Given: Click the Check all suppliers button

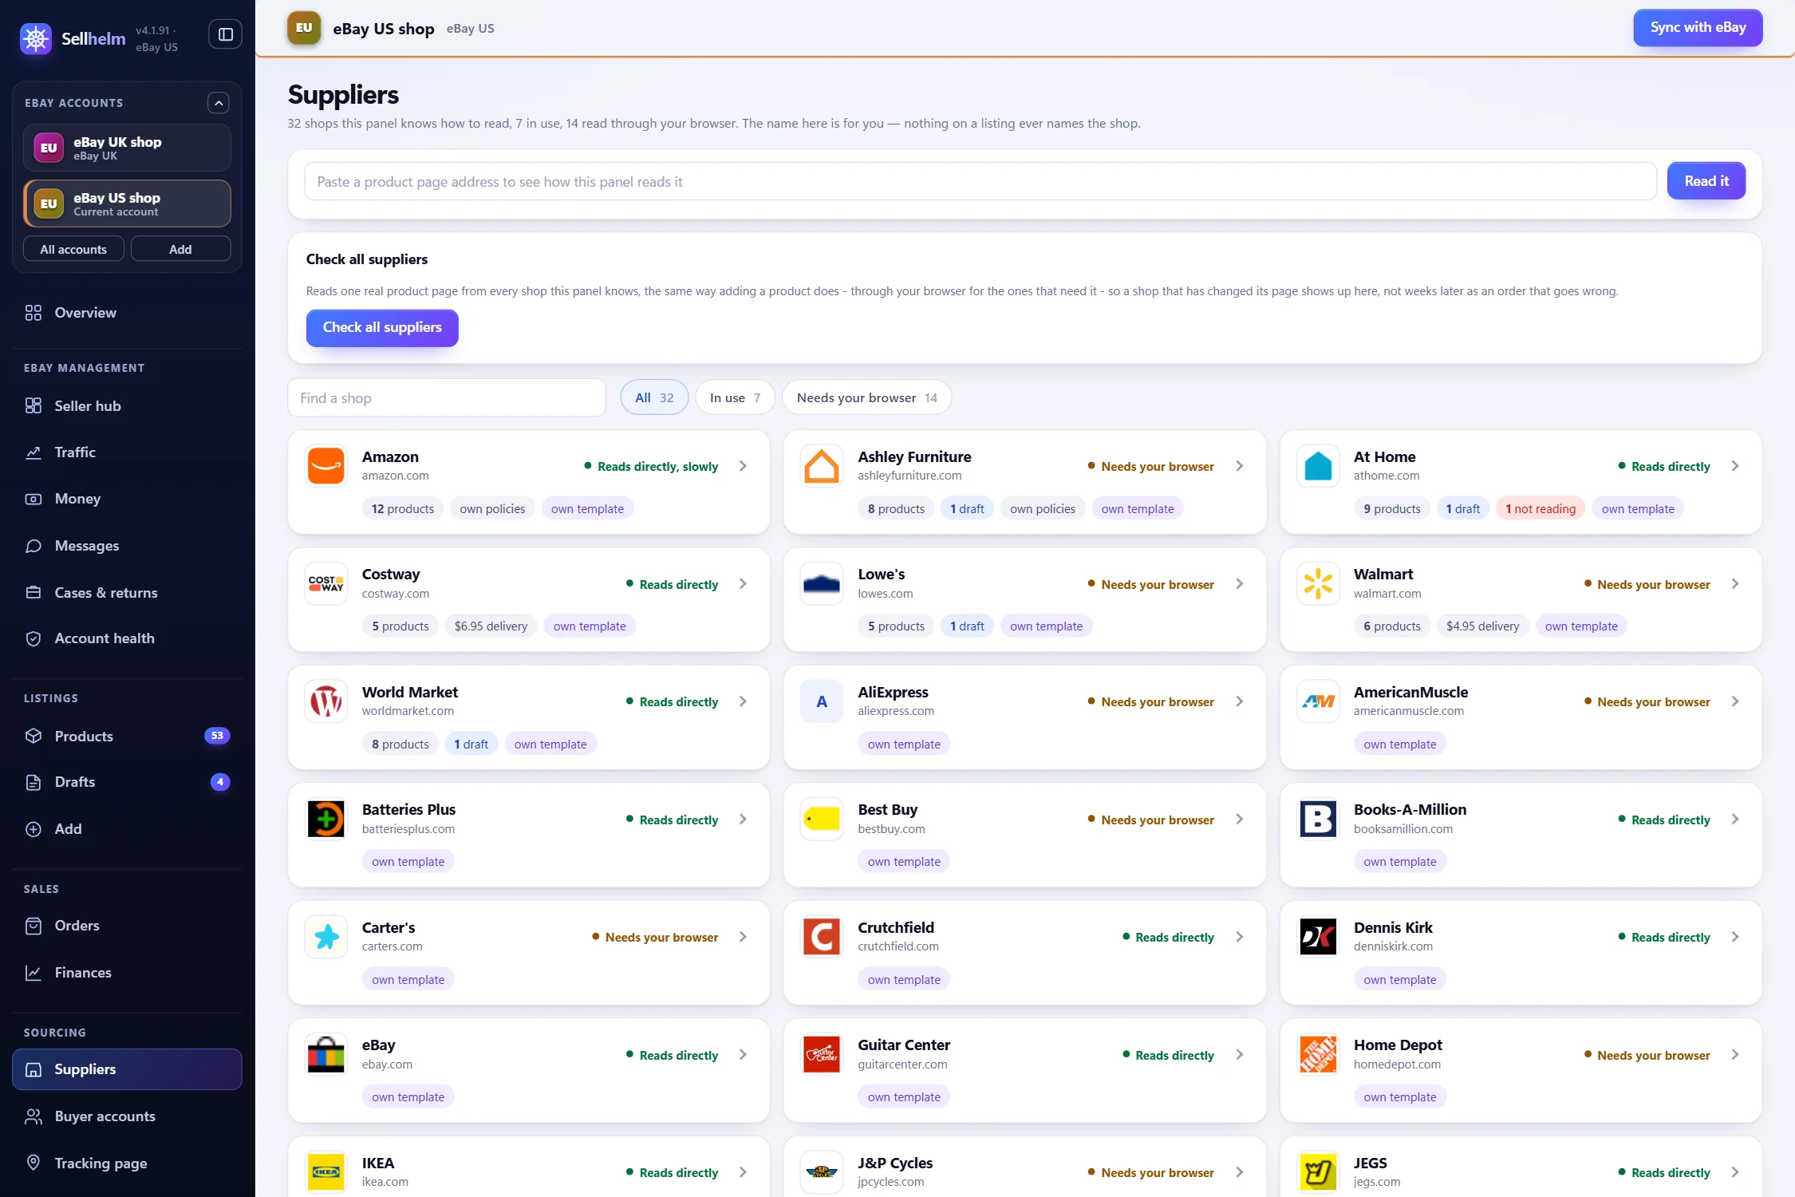Looking at the screenshot, I should (x=382, y=328).
